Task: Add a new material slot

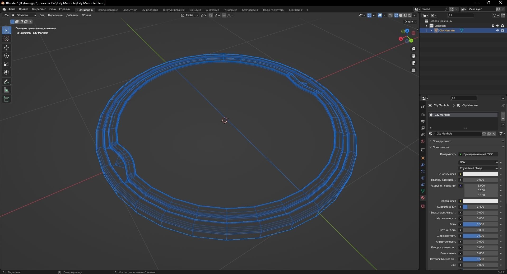Action: pos(503,114)
